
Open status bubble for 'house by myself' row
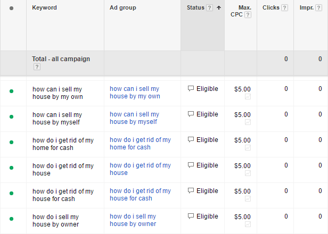pyautogui.click(x=191, y=114)
